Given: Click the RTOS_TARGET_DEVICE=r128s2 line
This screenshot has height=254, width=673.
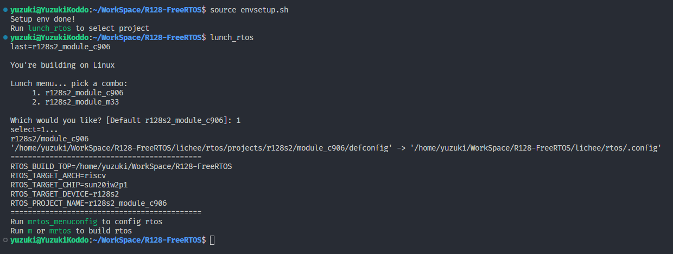Looking at the screenshot, I should click(65, 194).
